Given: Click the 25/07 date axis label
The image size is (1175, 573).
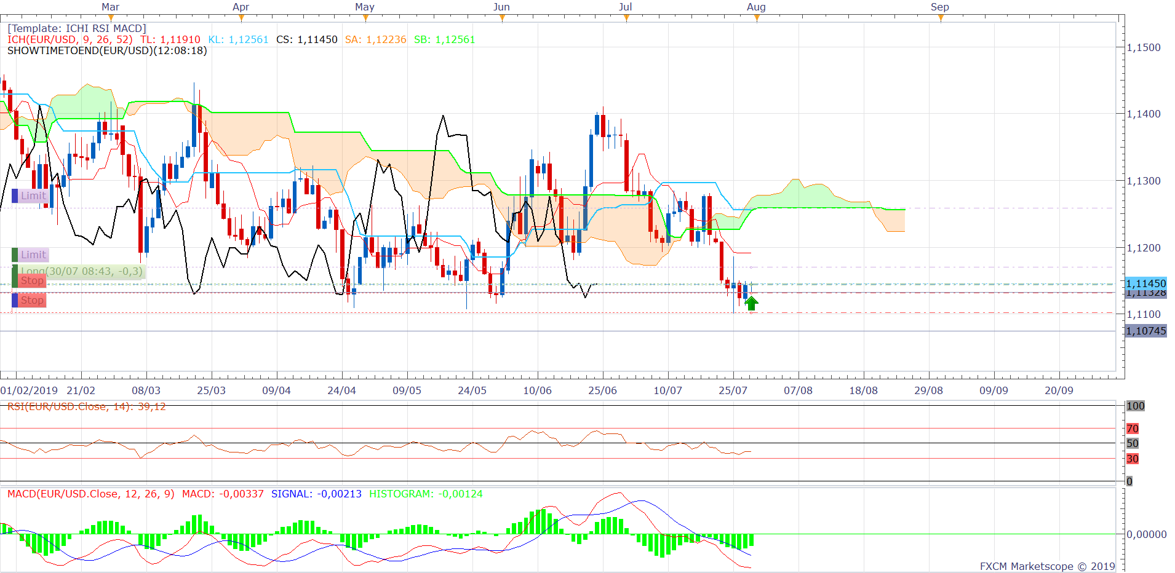Looking at the screenshot, I should [733, 390].
